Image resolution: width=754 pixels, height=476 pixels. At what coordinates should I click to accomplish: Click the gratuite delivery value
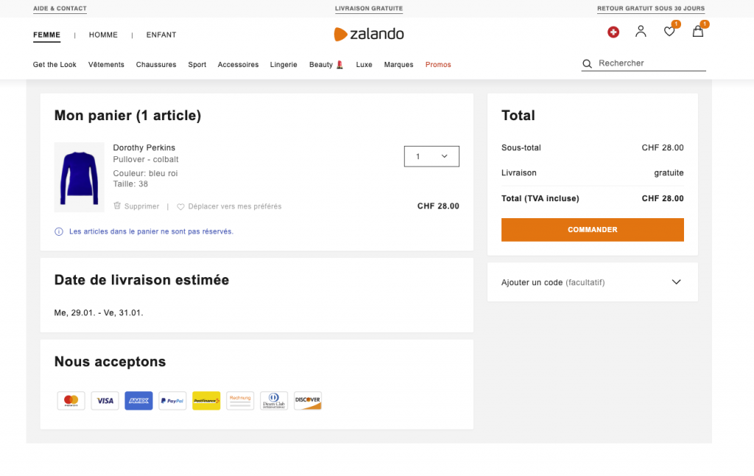(x=669, y=172)
